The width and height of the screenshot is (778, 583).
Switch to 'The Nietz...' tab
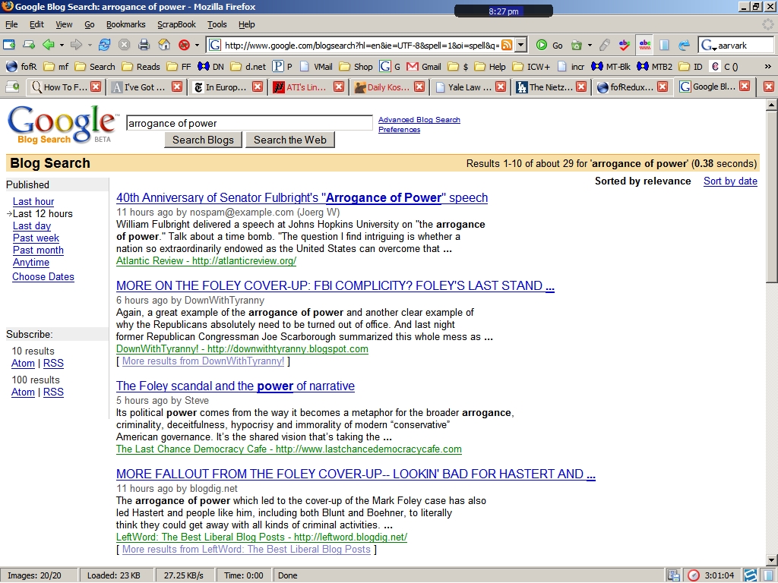point(551,87)
